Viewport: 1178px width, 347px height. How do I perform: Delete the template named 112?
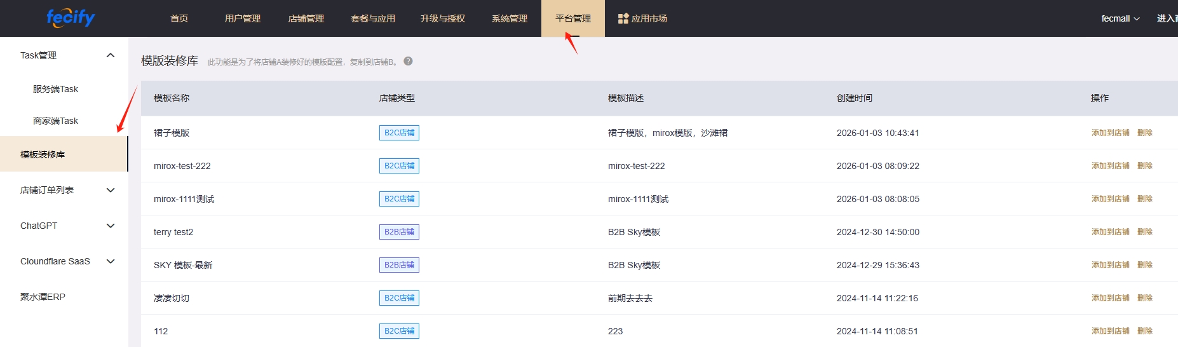(x=1144, y=331)
